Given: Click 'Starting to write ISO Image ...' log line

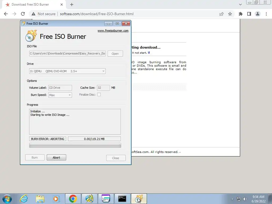Looking at the screenshot, I should tap(50, 115).
